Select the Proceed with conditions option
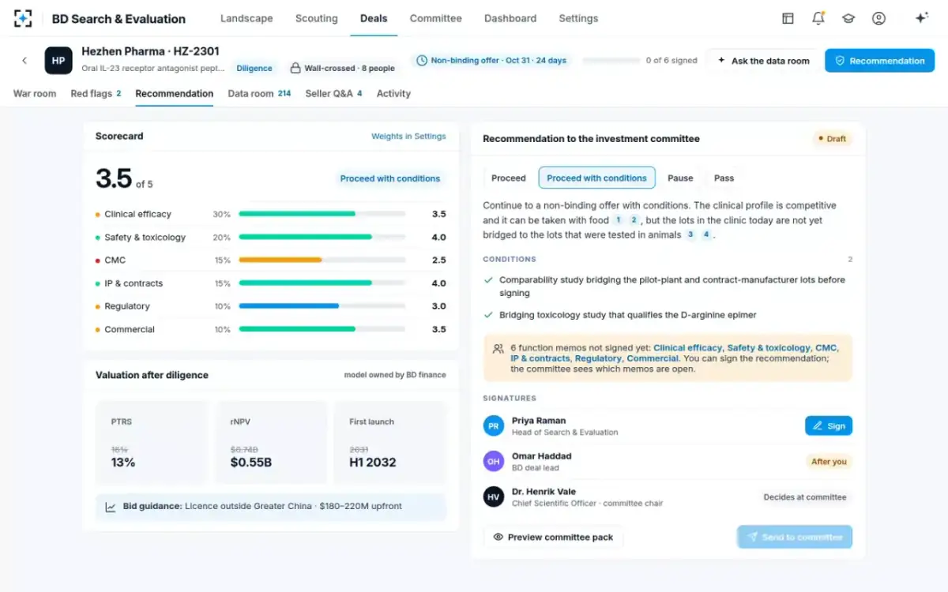Image resolution: width=948 pixels, height=592 pixels. 597,178
